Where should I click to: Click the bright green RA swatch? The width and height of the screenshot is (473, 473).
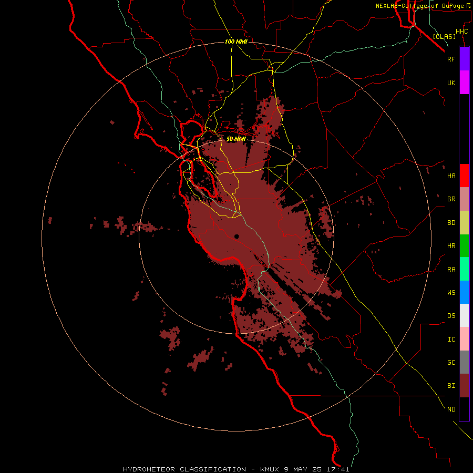click(464, 269)
